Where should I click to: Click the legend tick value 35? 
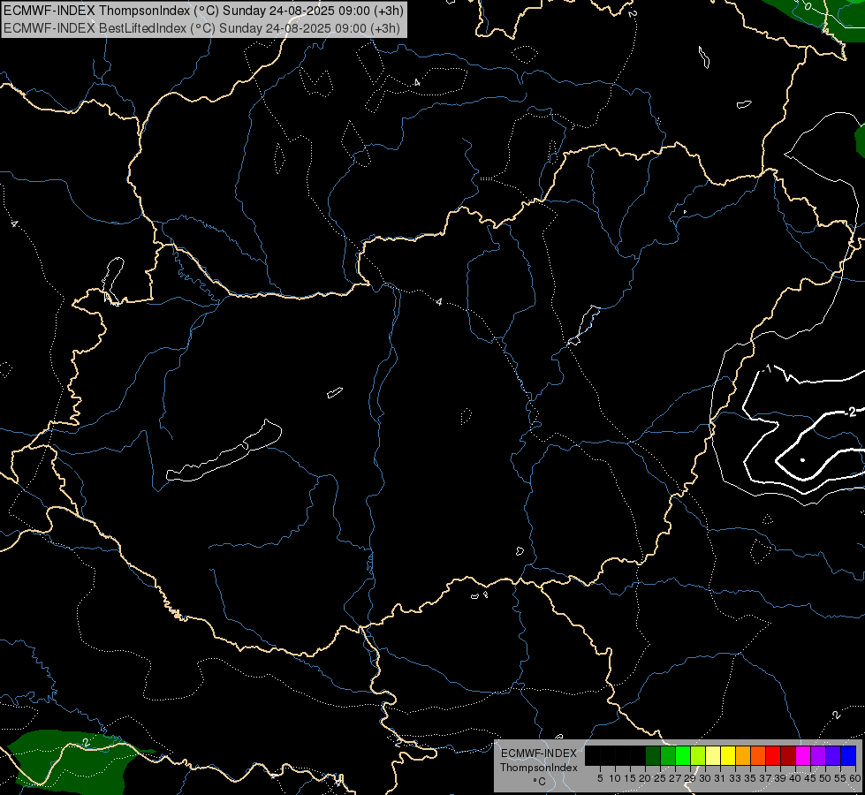750,778
